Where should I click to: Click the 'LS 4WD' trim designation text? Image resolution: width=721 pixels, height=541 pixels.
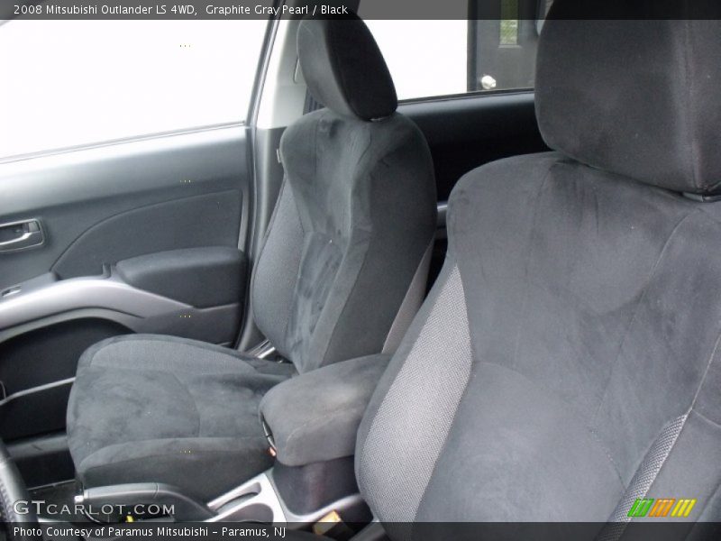(172, 8)
